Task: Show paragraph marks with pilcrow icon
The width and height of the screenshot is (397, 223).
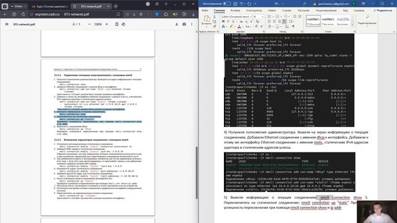Action: point(293,26)
